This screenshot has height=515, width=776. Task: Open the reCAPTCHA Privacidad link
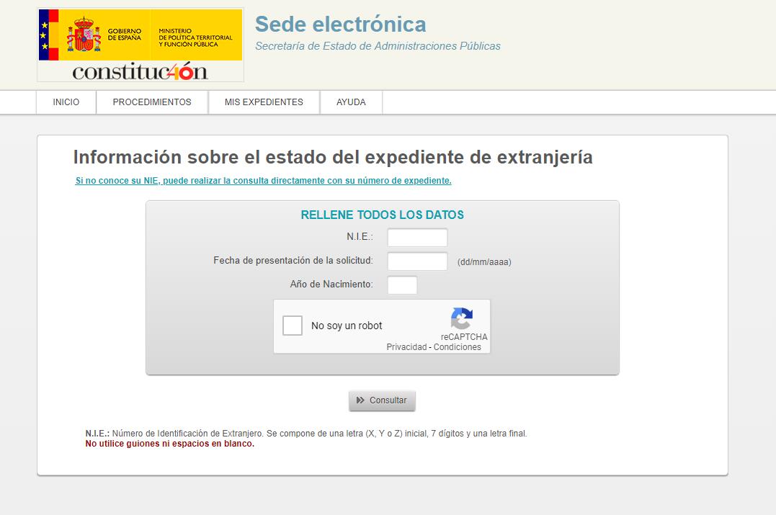[406, 347]
